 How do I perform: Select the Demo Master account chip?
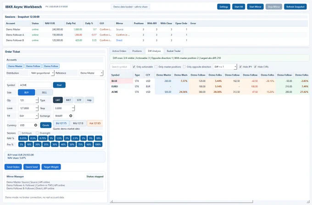pos(15,66)
